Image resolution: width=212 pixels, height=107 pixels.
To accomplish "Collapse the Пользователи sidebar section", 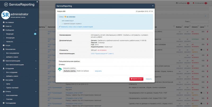I will tap(36, 49).
